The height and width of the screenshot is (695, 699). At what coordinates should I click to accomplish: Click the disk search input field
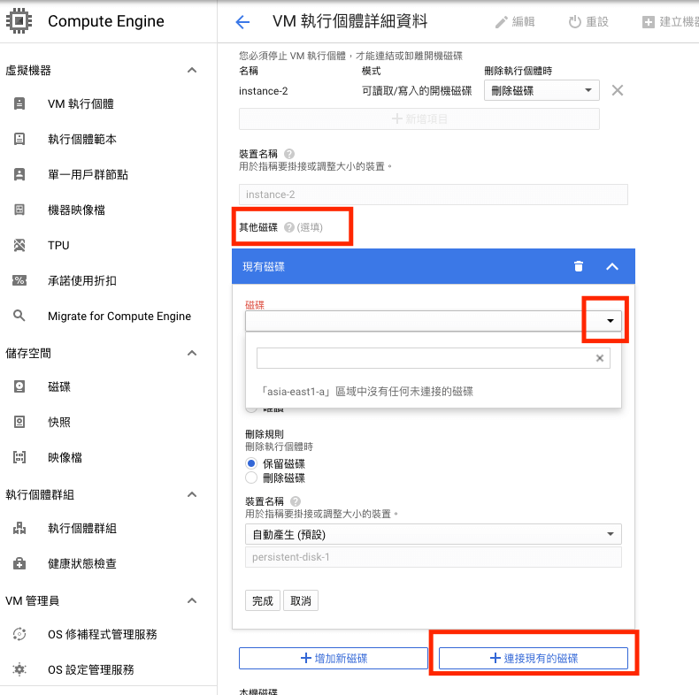tap(433, 358)
